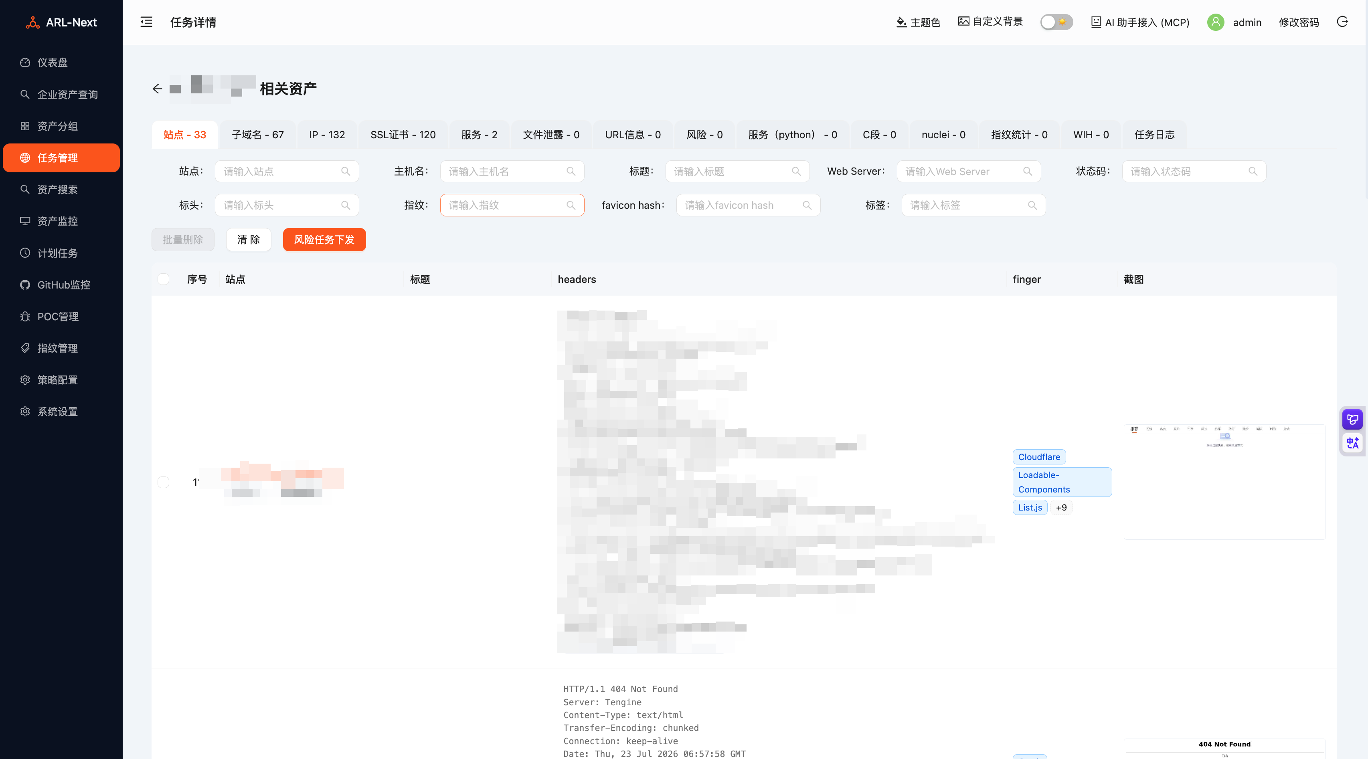Expand the +9 more fingerprints tag
The width and height of the screenshot is (1368, 759).
1062,507
